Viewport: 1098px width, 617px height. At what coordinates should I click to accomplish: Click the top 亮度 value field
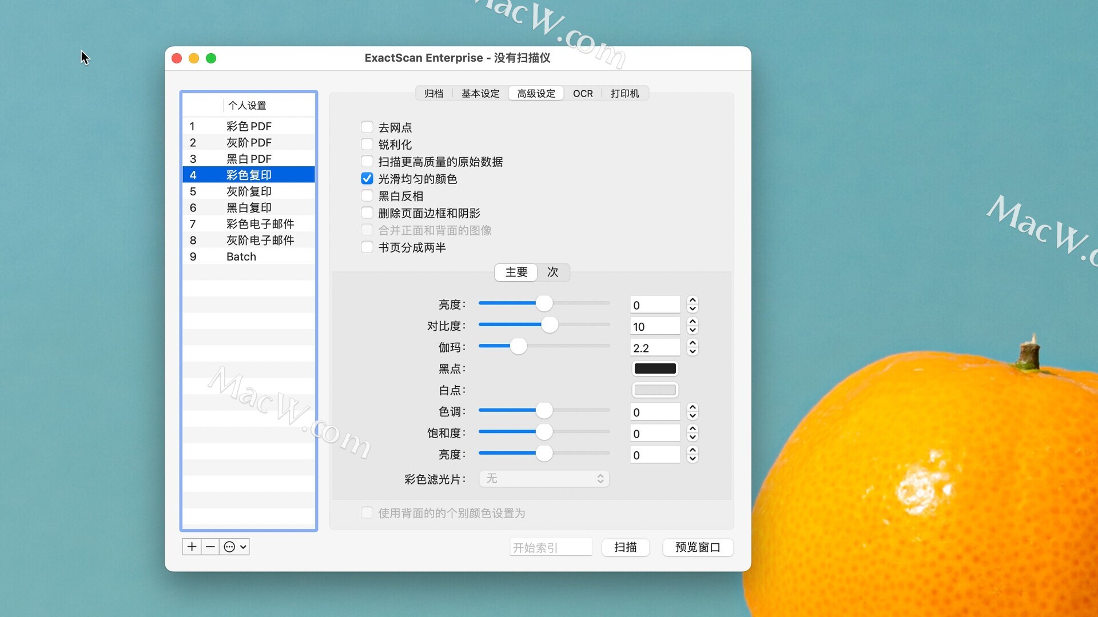click(x=655, y=305)
